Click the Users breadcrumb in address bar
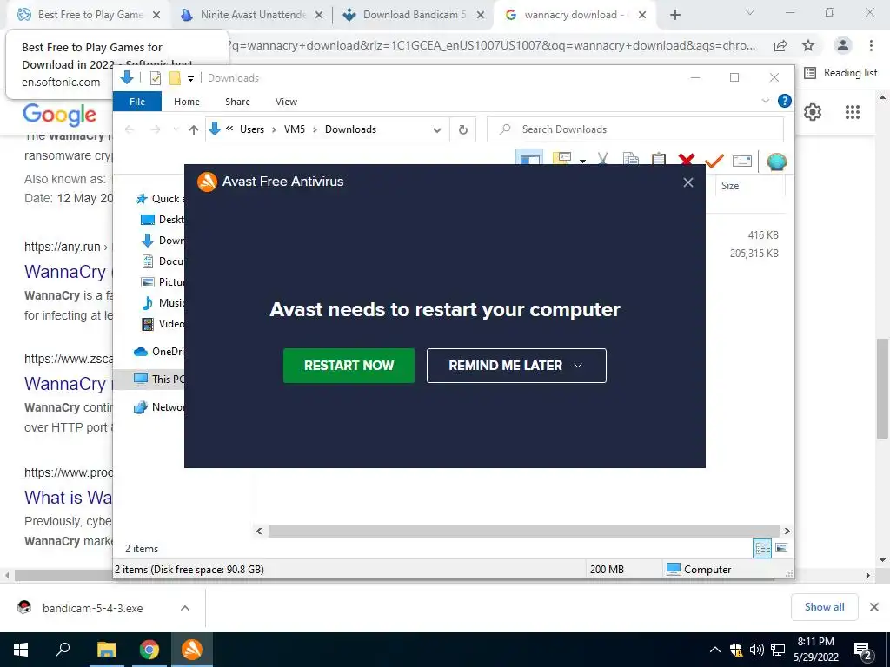 click(x=251, y=129)
